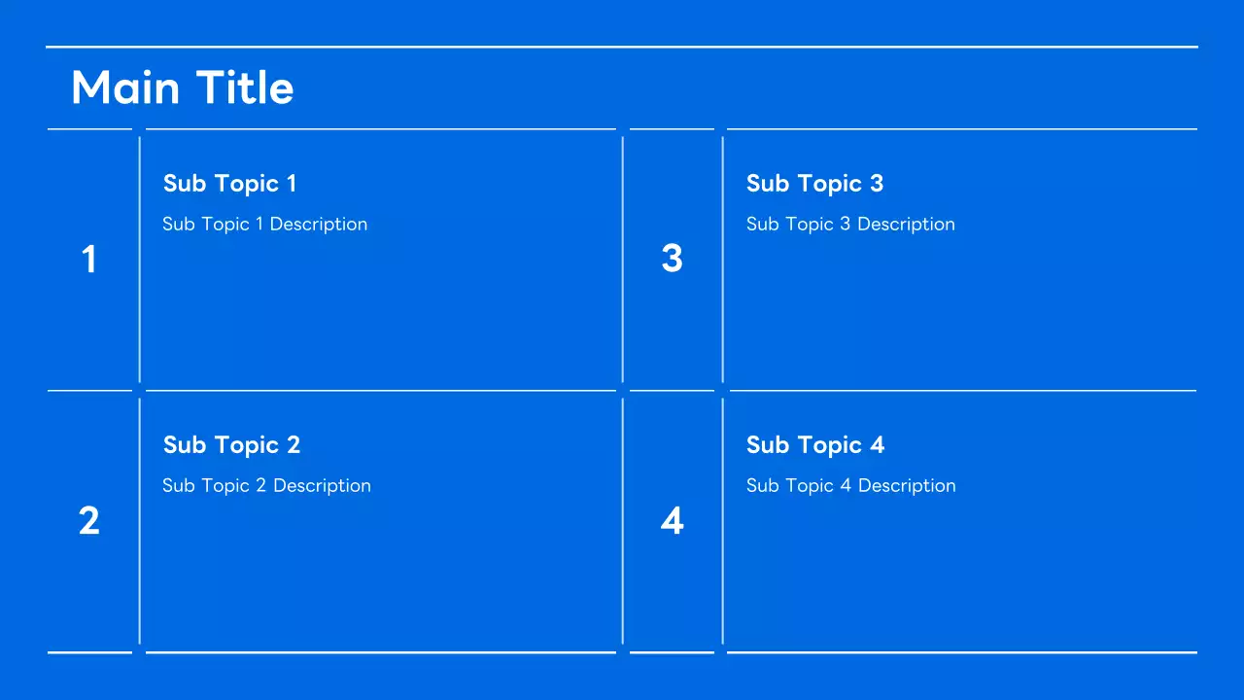This screenshot has width=1244, height=700.
Task: Click the Sub Topic 2 heading
Action: click(x=231, y=445)
